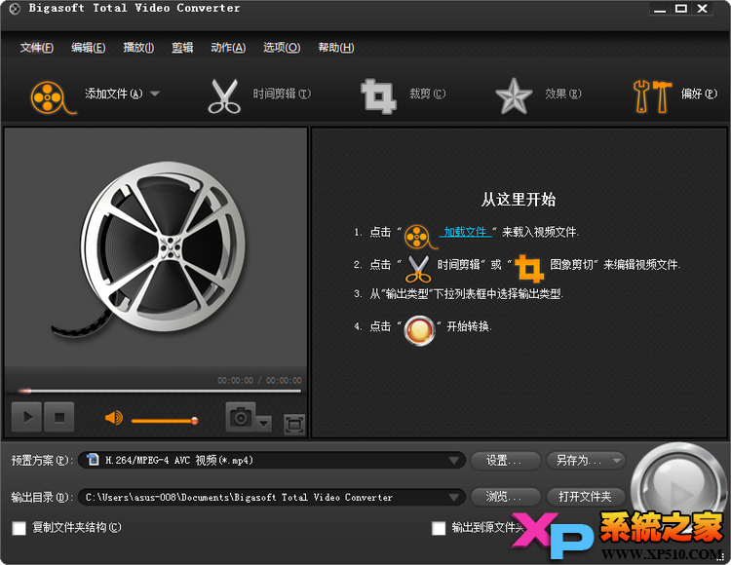Mute audio with the speaker icon

click(x=114, y=417)
